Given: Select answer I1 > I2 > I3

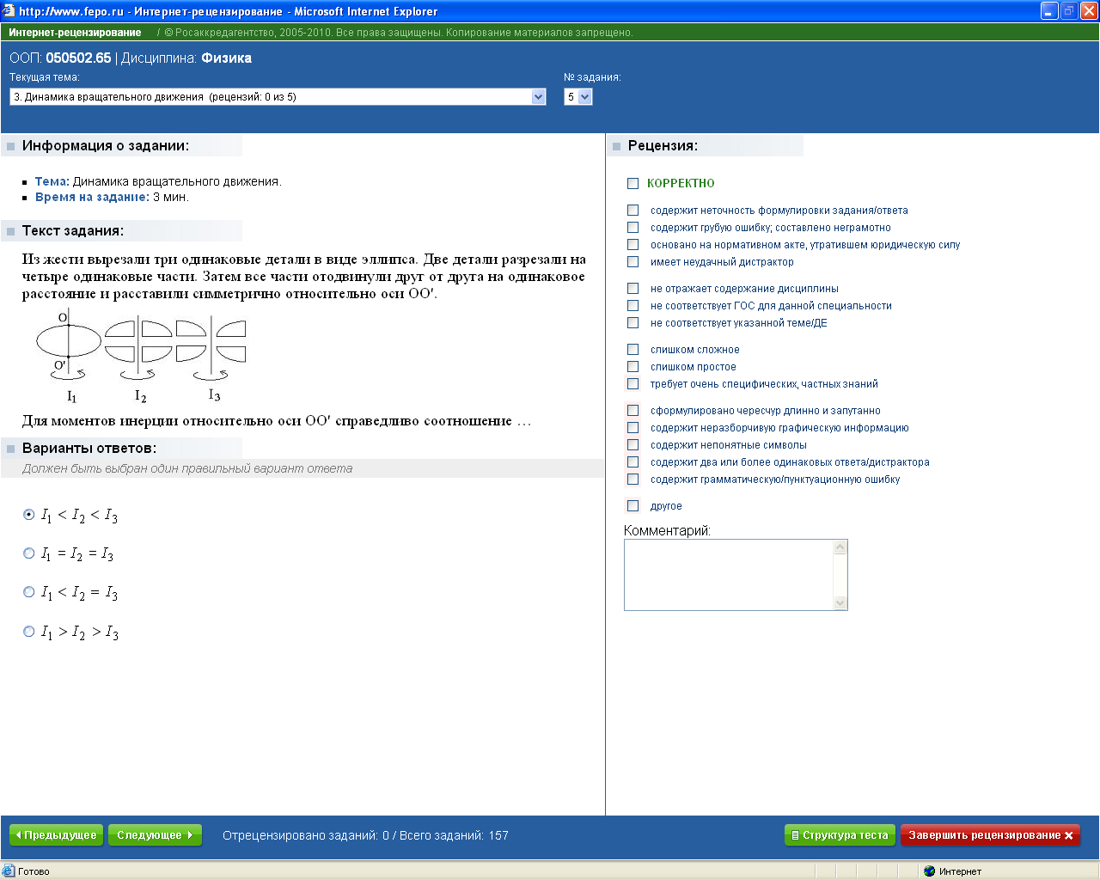Looking at the screenshot, I should (29, 632).
